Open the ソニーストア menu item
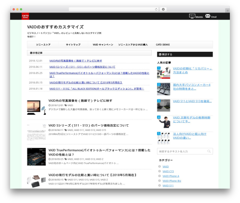Viewport: 240px width, 203px height. [43, 45]
